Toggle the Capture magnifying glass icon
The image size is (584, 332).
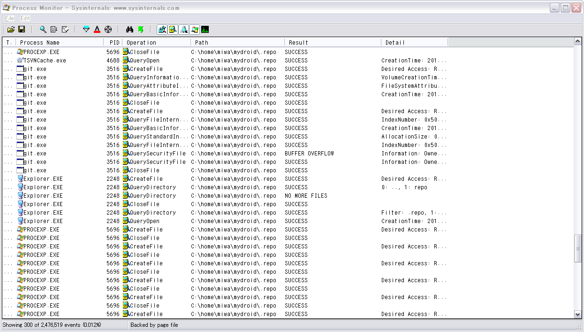click(x=43, y=30)
